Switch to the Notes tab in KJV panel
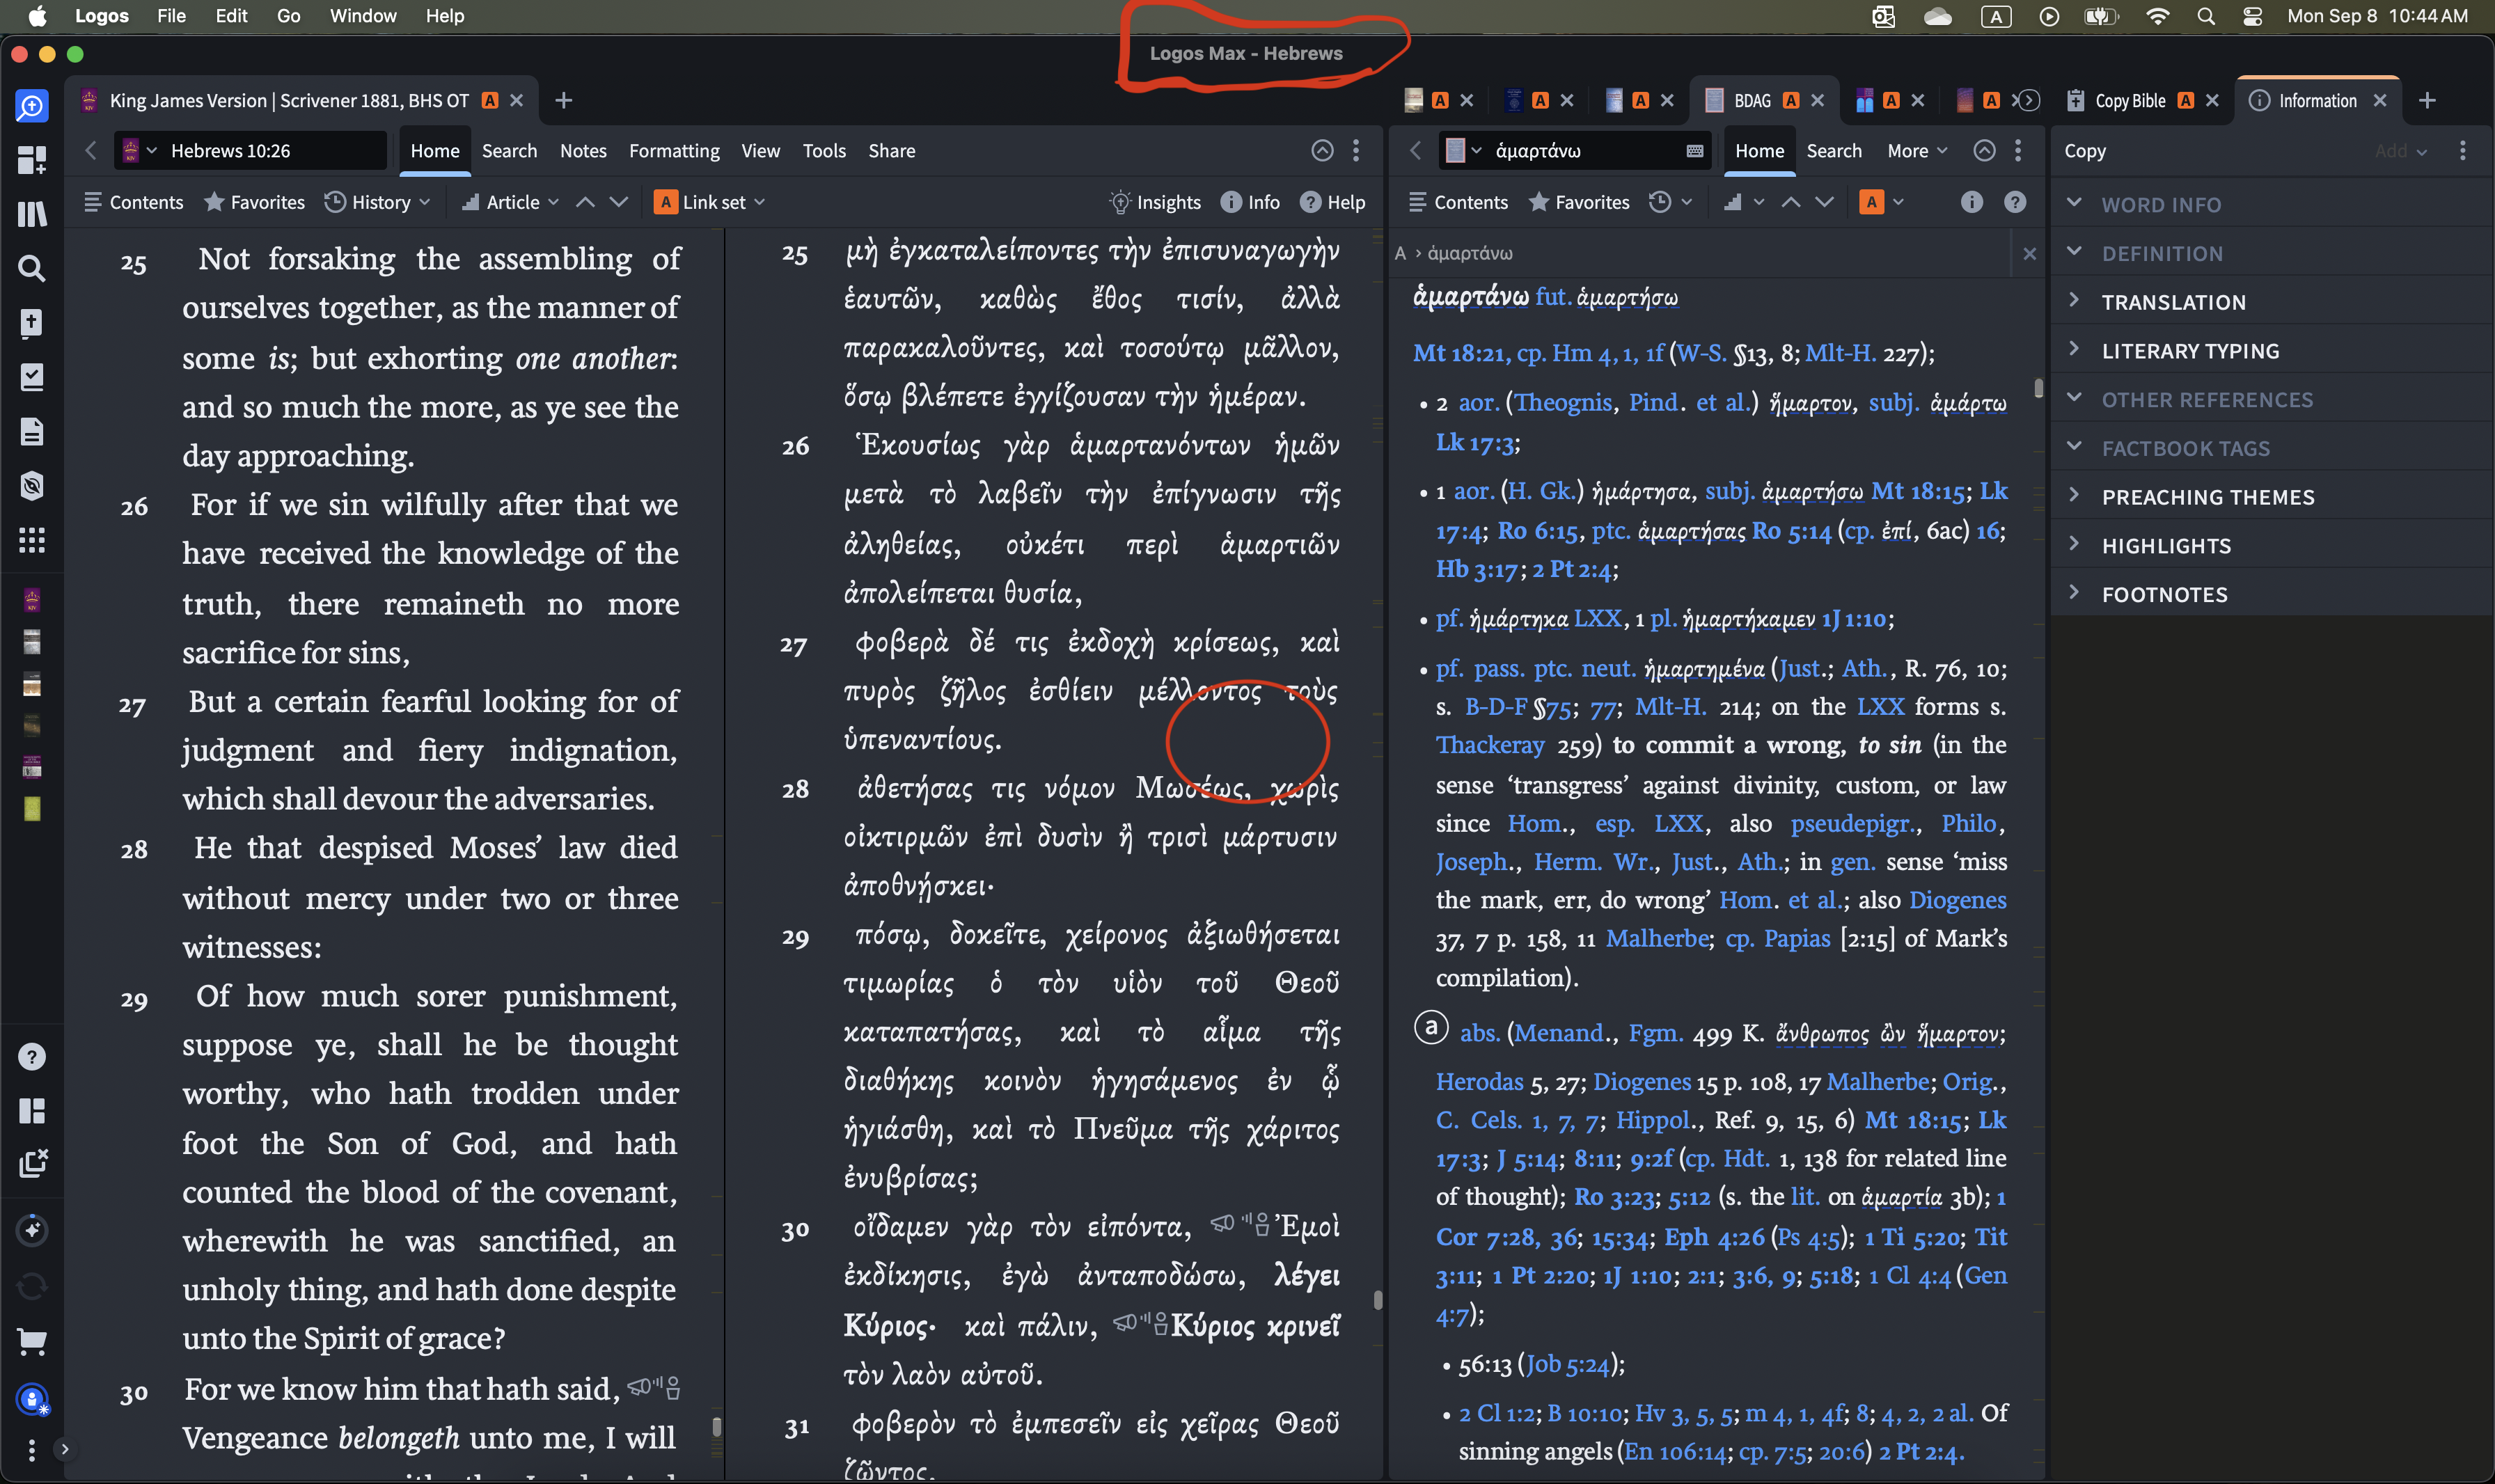 [x=583, y=151]
